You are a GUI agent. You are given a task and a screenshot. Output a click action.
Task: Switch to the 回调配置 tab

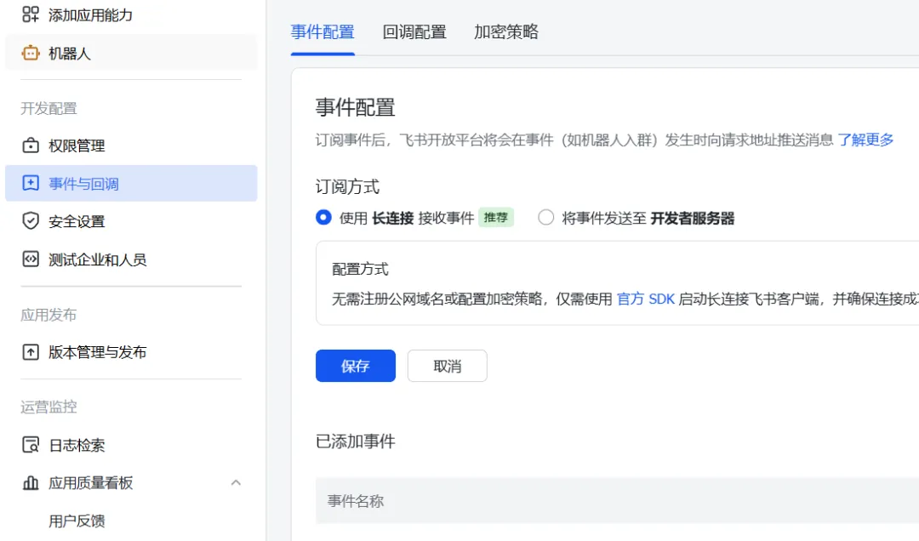point(414,31)
